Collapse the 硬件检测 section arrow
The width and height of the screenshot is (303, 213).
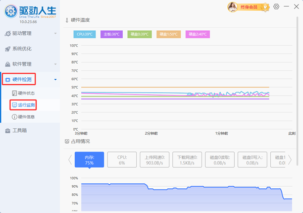55,80
